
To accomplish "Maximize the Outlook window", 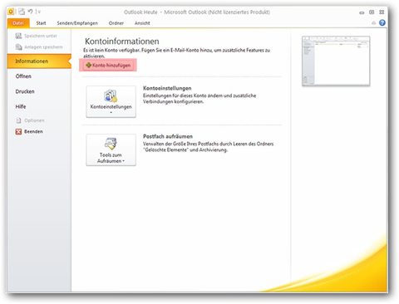I will (x=372, y=12).
